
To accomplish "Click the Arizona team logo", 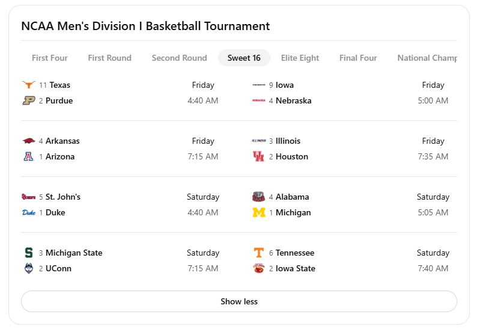I will coord(28,156).
